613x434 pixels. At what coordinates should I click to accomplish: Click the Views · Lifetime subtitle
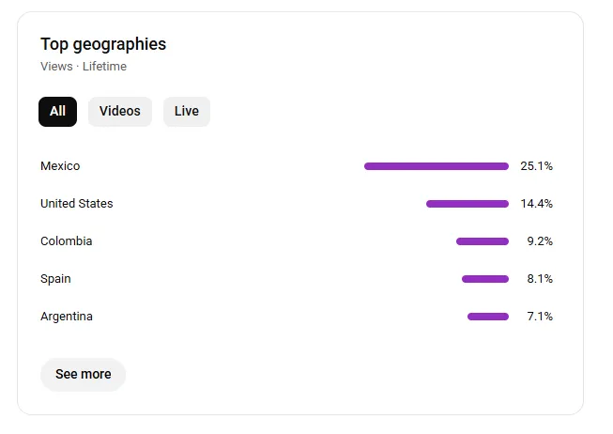click(84, 67)
